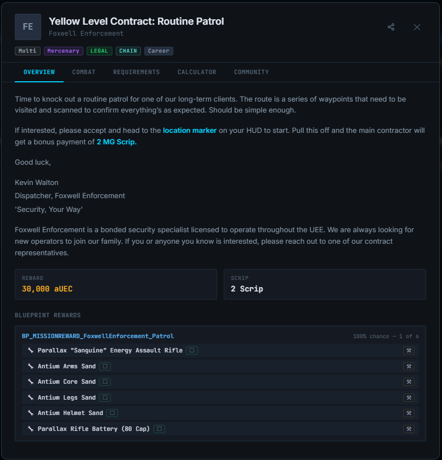The image size is (442, 460).
Task: Click wrench icon beside Antium Arms Sand
Action: click(31, 366)
